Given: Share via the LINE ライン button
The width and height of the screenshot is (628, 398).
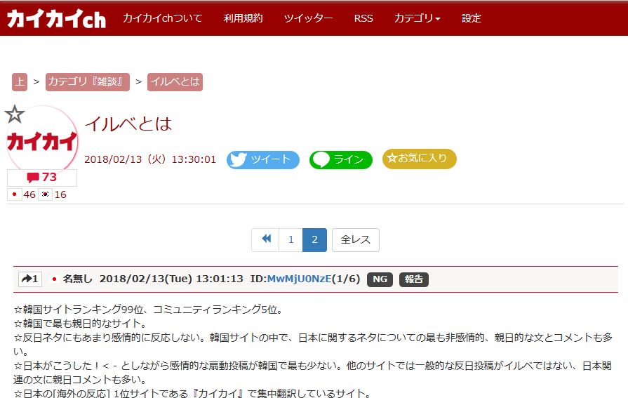Looking at the screenshot, I should (x=340, y=159).
